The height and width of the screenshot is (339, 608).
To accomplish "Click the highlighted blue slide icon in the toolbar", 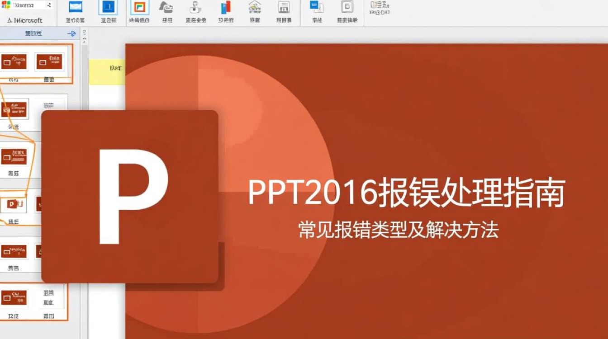I will pos(108,7).
